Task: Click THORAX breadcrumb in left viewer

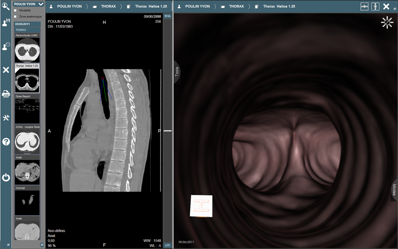Action: [x=108, y=6]
